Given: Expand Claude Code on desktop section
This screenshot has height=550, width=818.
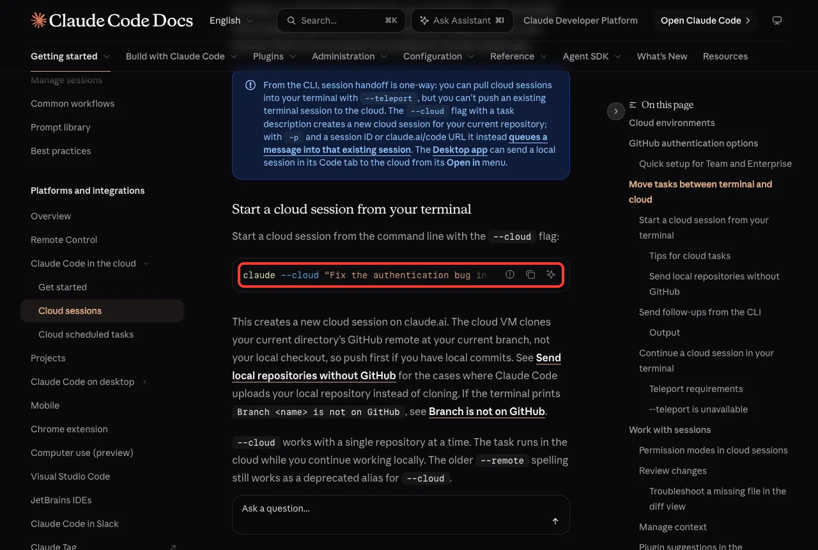Looking at the screenshot, I should click(144, 382).
